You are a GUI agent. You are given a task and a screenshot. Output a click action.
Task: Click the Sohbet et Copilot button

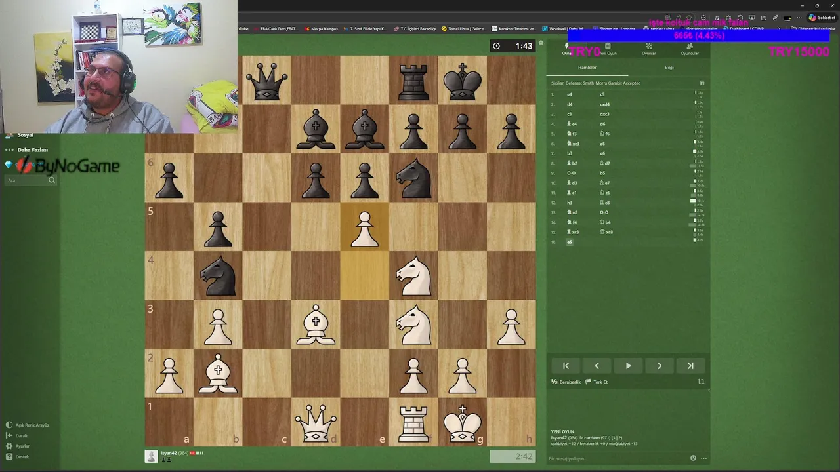[x=822, y=18]
